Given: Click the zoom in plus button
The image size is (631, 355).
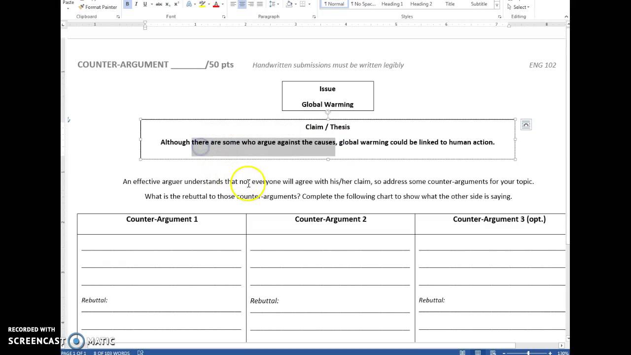Looking at the screenshot, I should point(550,353).
